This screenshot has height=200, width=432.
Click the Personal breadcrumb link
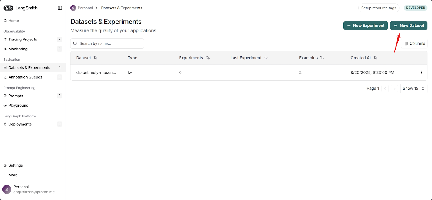point(85,8)
